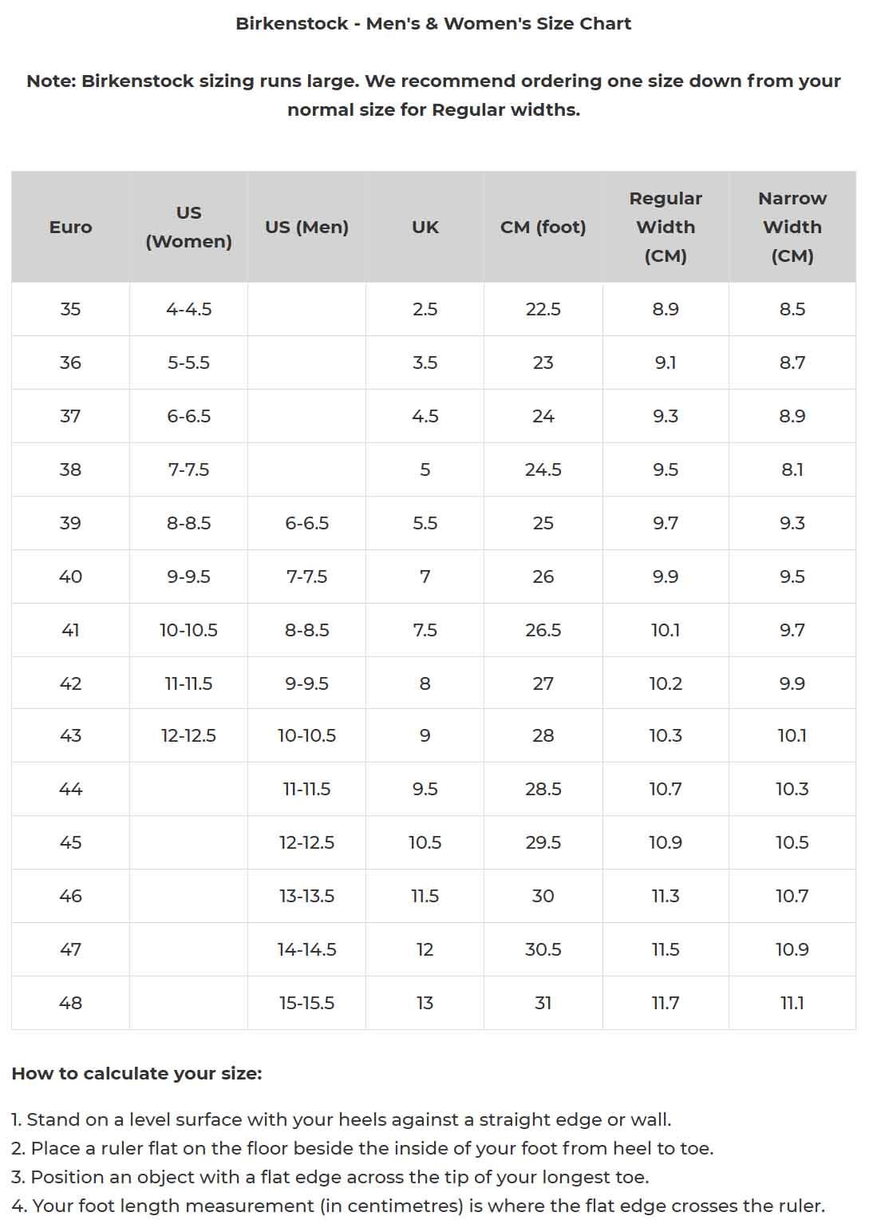869x1232 pixels.
Task: Click US Women's size 10-10.5 cell
Action: click(188, 630)
